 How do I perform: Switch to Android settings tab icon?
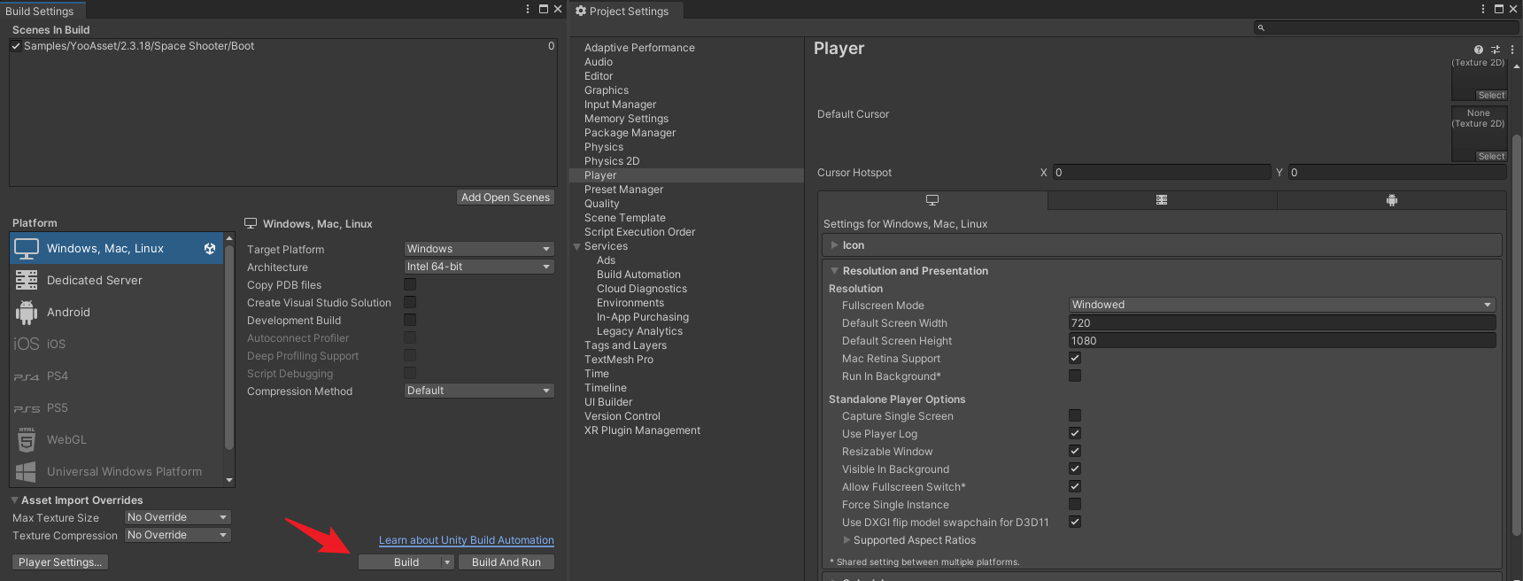(x=1392, y=200)
